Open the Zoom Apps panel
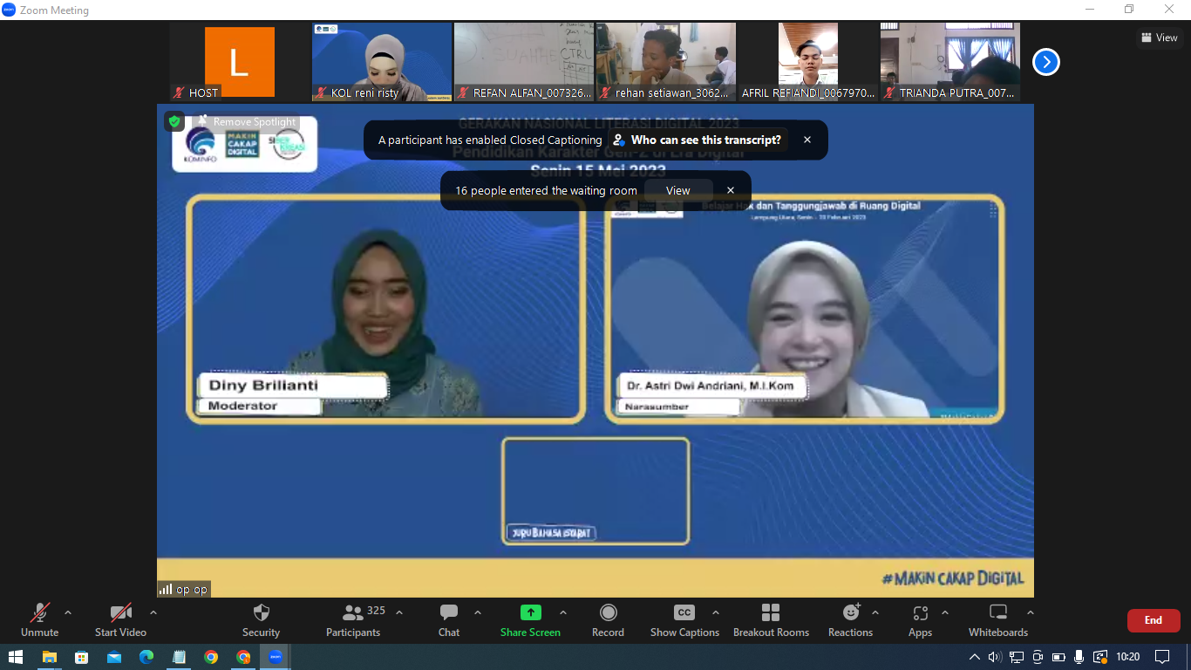This screenshot has height=670, width=1191. (x=920, y=619)
